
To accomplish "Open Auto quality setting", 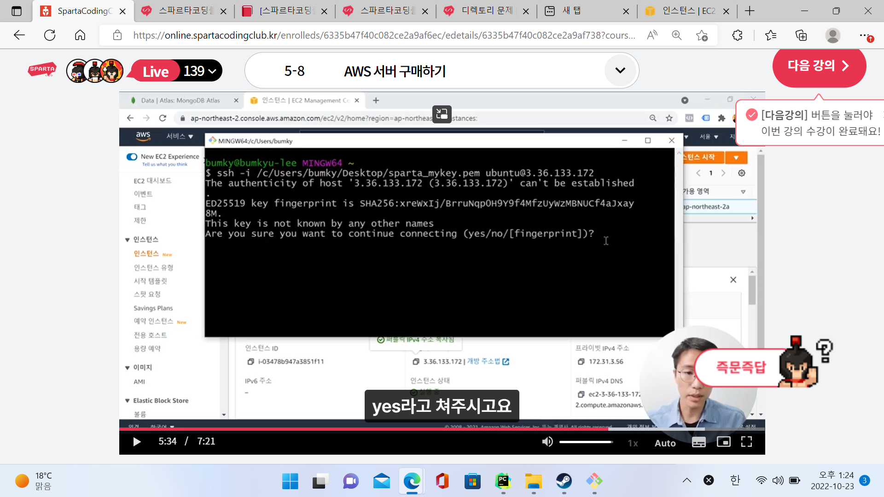I will (x=665, y=443).
